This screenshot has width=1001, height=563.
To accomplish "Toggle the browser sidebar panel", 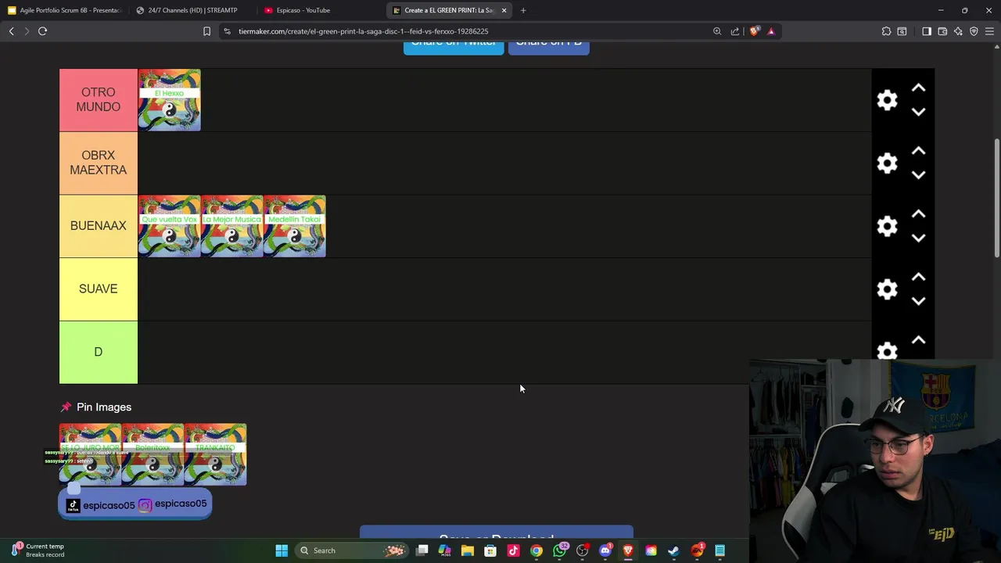I will [927, 31].
